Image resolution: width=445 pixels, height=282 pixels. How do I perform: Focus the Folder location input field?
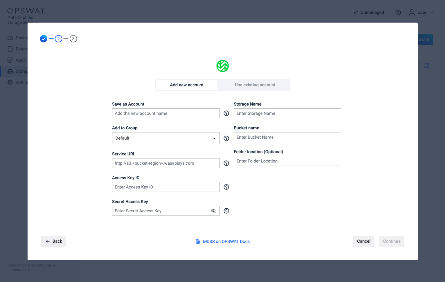(x=287, y=161)
